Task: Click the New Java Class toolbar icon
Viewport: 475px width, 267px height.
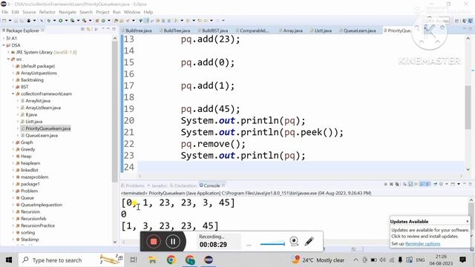Action: (103, 21)
